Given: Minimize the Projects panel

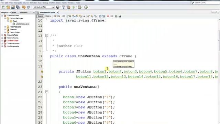Looking at the screenshot, I should [x=34, y=13].
